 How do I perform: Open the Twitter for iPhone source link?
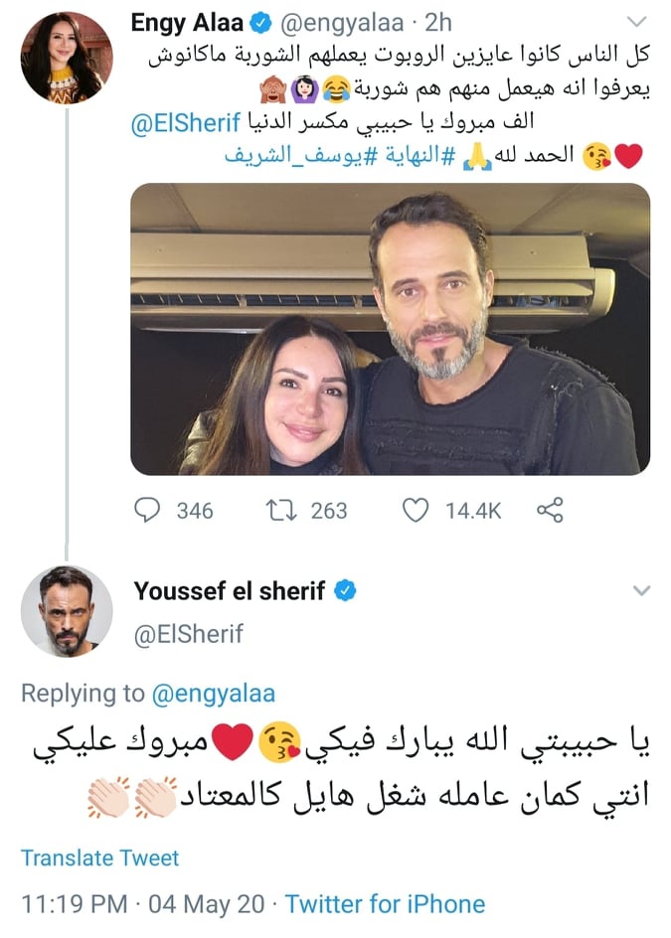click(385, 904)
